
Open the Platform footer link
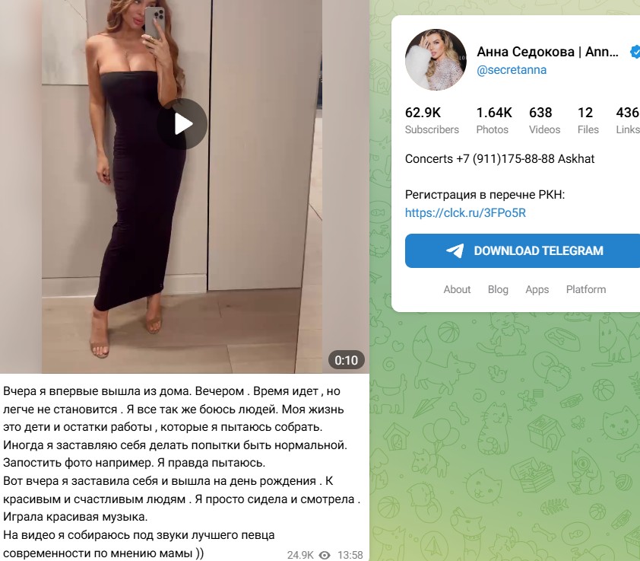click(x=586, y=289)
